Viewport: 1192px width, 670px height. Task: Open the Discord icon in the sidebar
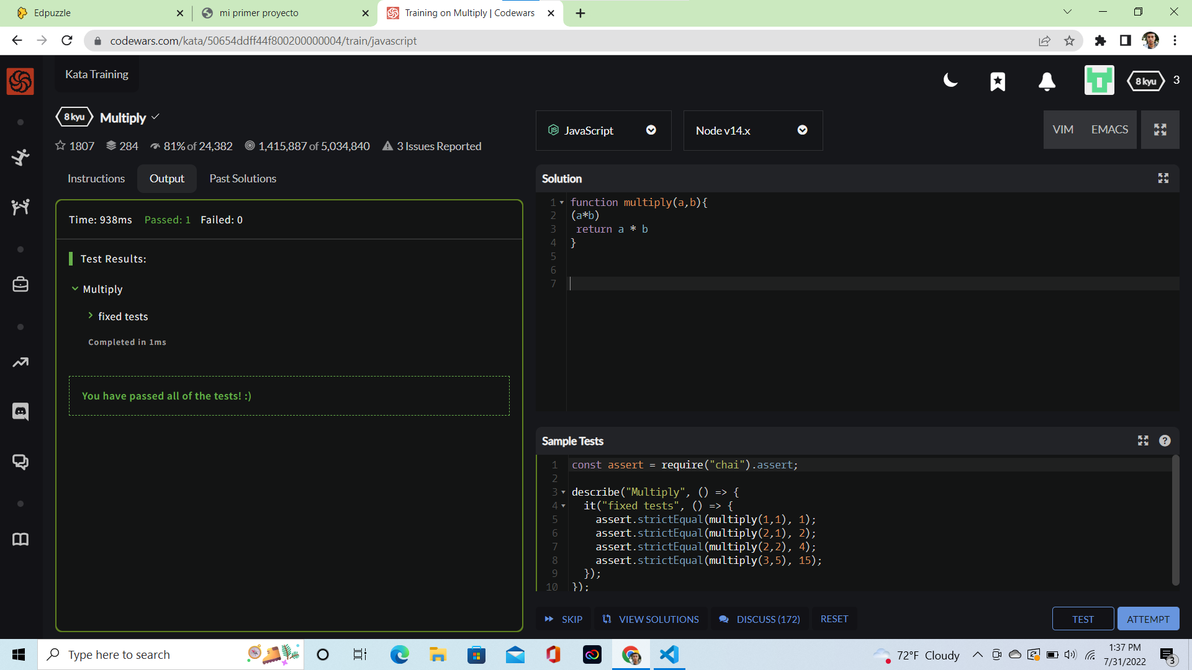click(x=20, y=411)
